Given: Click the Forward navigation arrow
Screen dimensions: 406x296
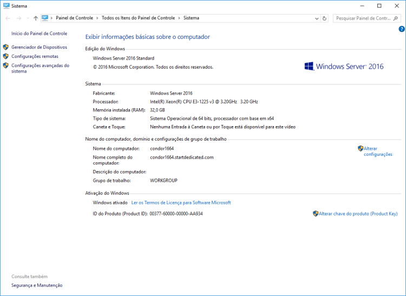Looking at the screenshot, I should (x=19, y=18).
